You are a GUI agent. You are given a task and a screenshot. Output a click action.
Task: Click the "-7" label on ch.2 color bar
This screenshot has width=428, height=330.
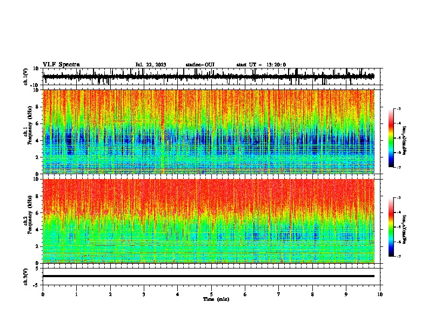point(398,256)
